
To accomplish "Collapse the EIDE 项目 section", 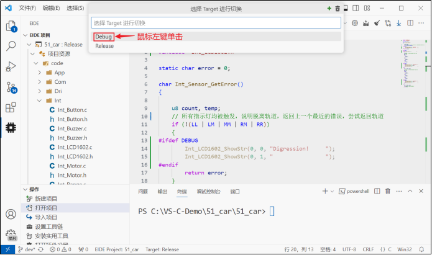I will click(x=25, y=35).
